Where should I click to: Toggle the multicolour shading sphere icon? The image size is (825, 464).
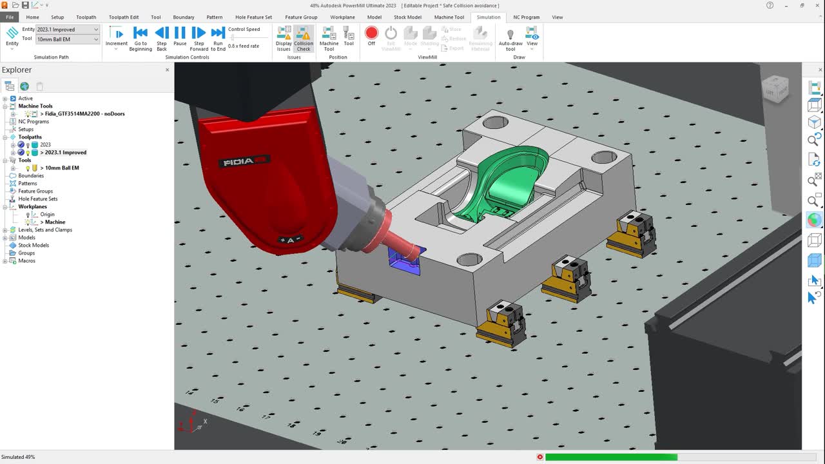coord(815,220)
